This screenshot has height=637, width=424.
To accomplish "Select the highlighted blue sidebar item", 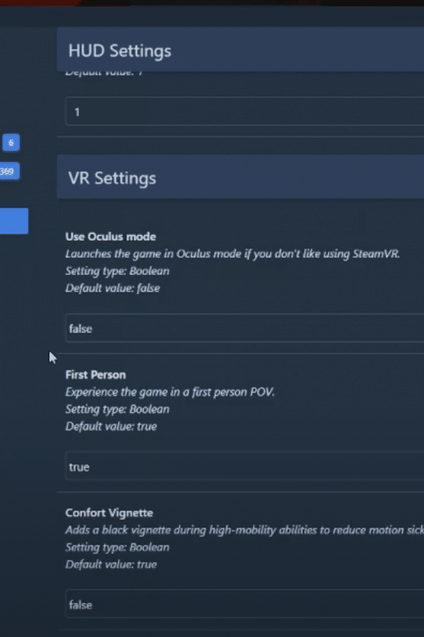I will point(14,221).
